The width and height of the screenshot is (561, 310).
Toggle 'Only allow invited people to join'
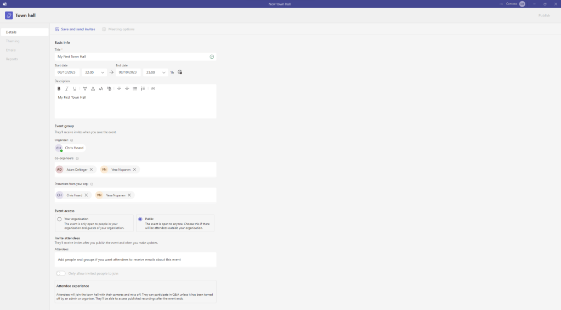coord(60,273)
